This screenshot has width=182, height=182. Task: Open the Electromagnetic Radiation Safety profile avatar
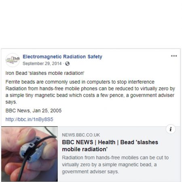tap(13, 60)
